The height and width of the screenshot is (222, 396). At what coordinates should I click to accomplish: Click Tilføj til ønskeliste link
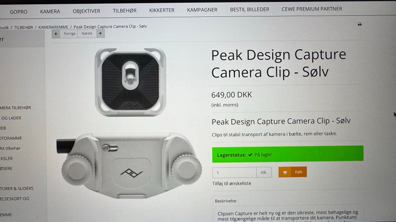tap(231, 183)
